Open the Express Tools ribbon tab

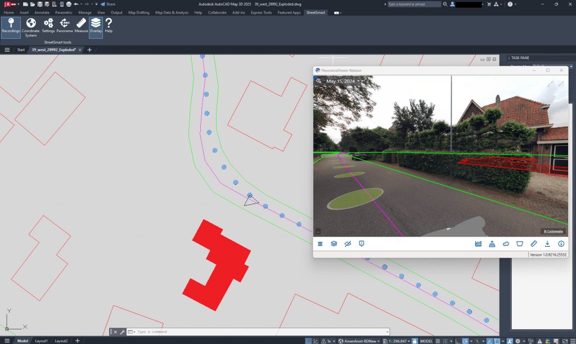click(x=261, y=12)
